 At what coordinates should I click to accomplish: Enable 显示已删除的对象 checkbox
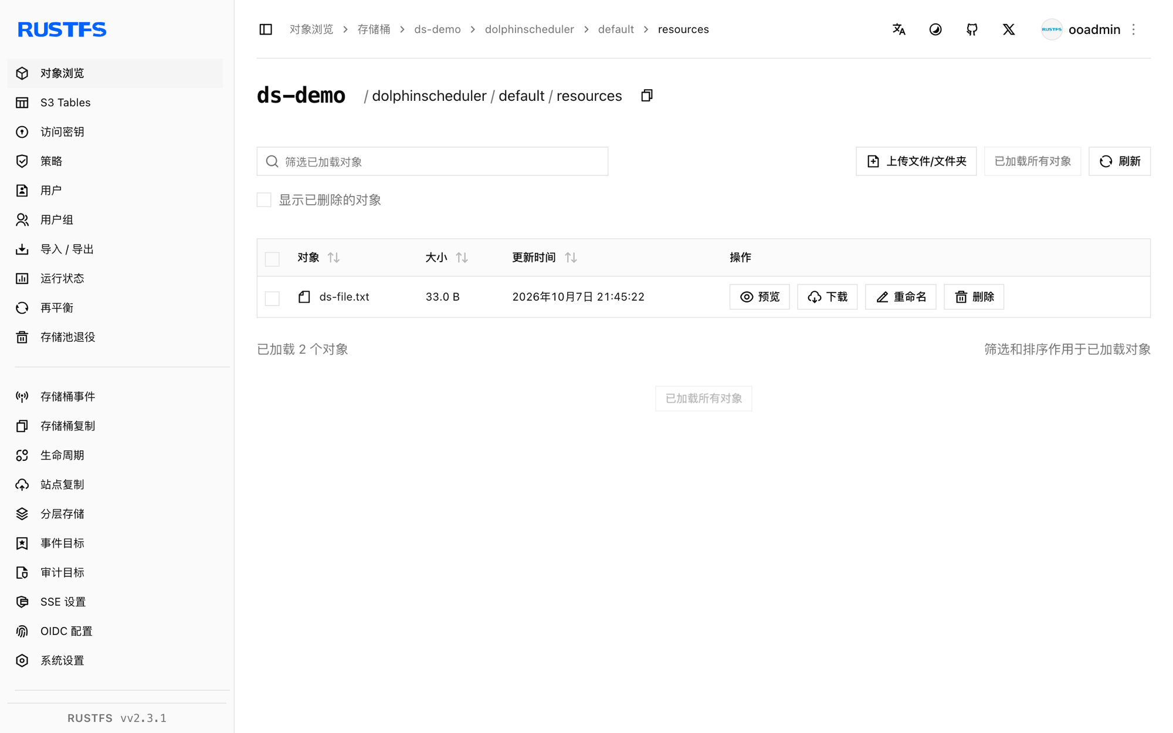[x=264, y=200]
